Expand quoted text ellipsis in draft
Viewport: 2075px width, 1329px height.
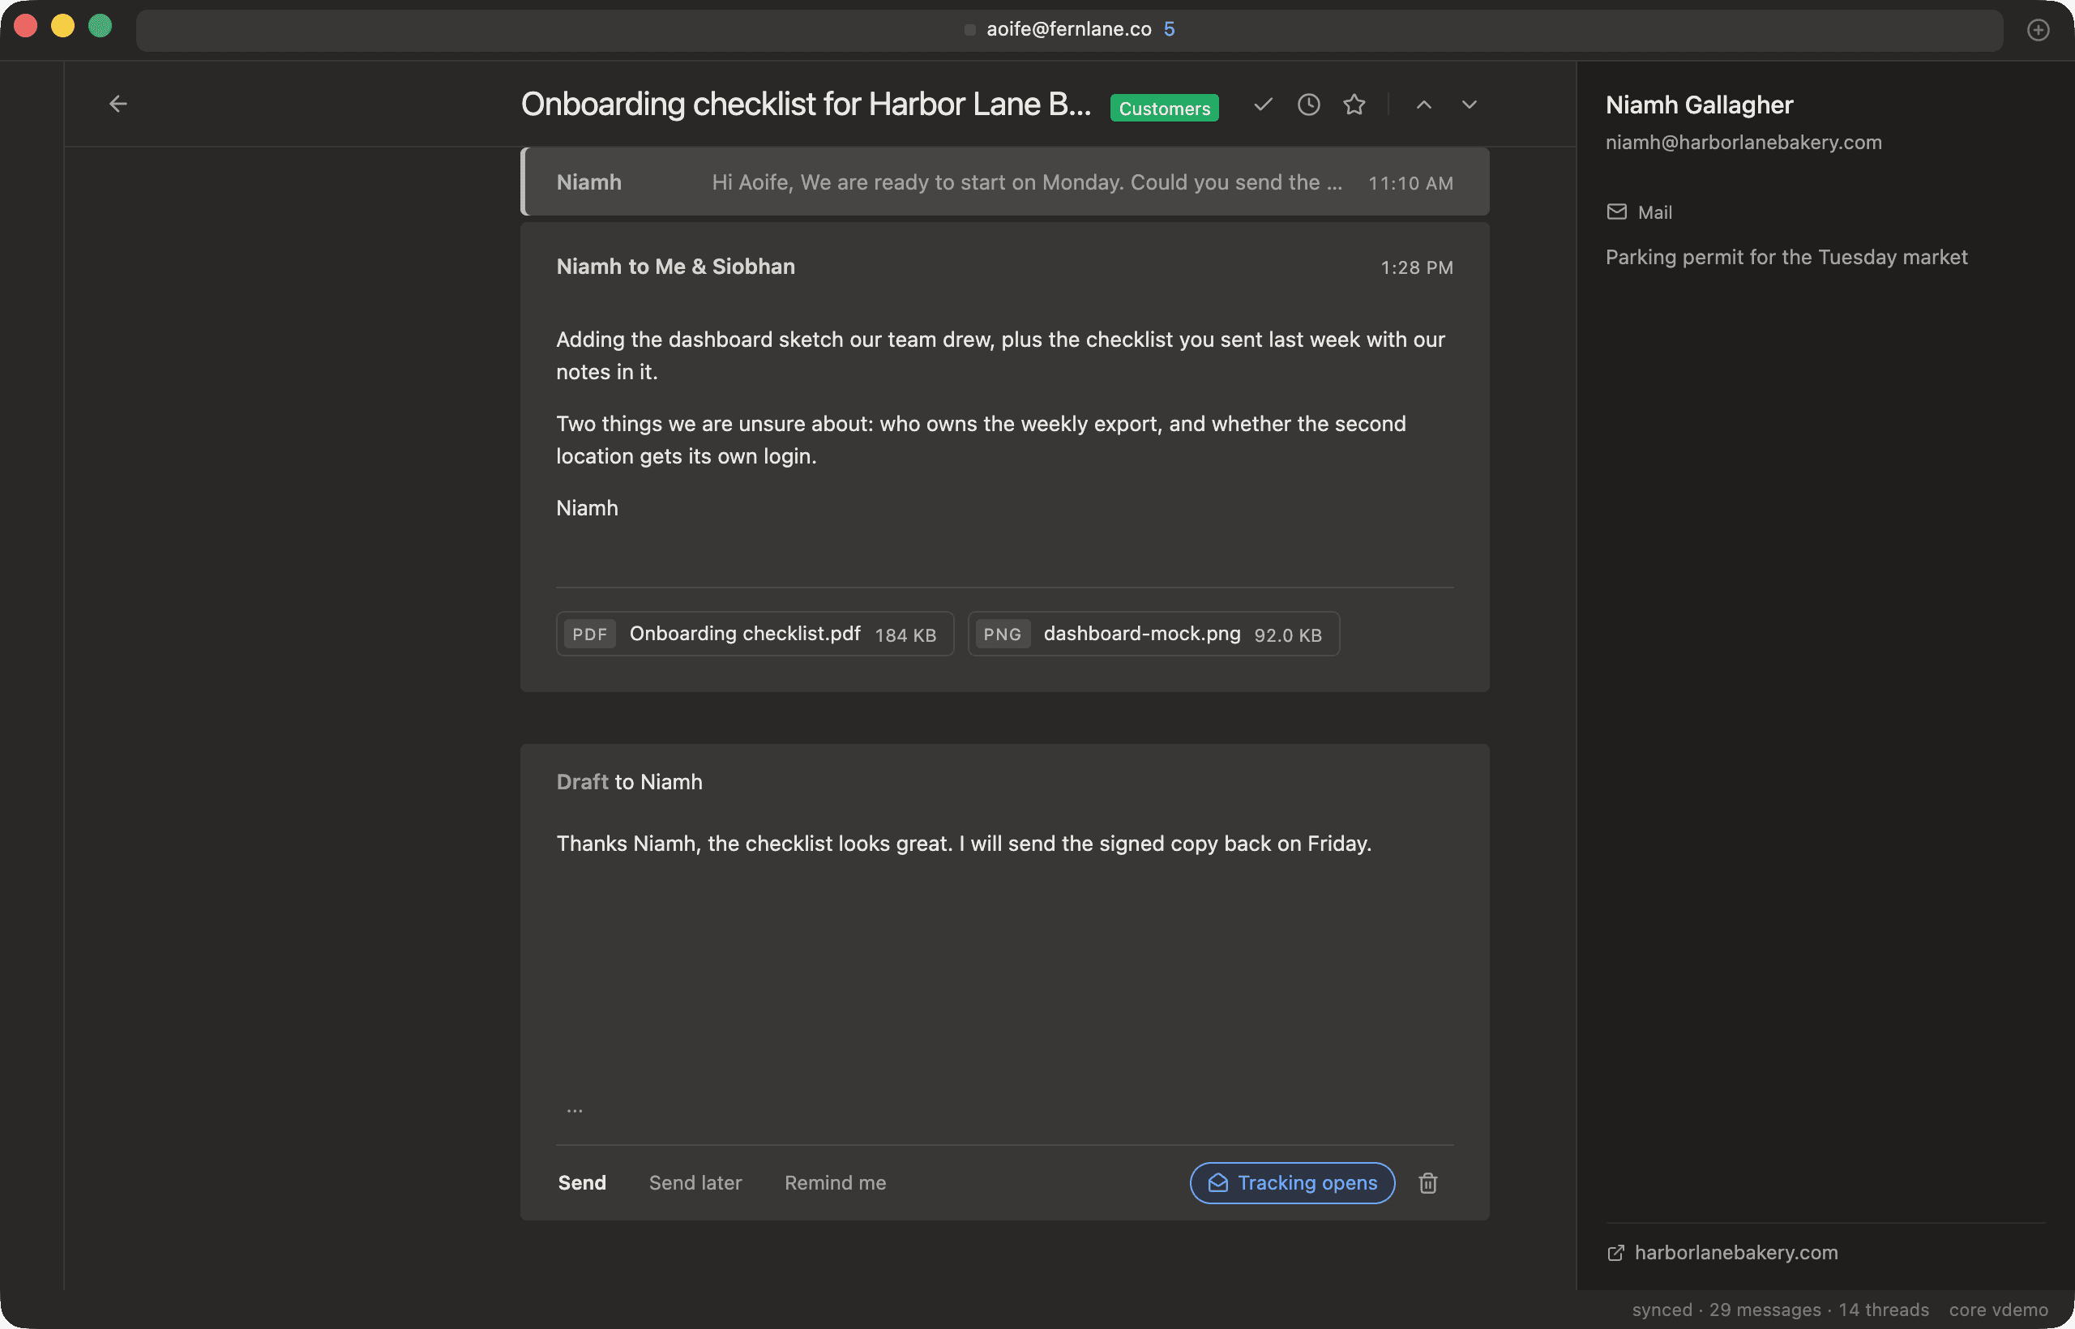point(575,1110)
